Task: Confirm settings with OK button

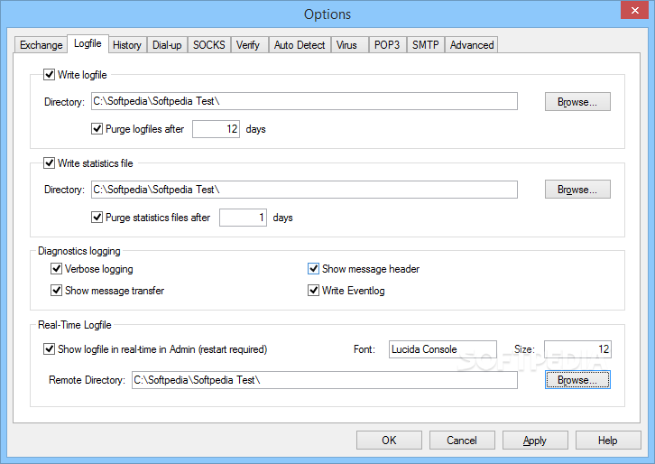Action: click(389, 441)
